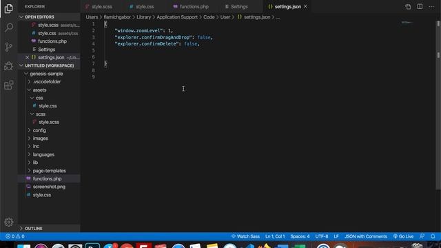441x248 pixels.
Task: Open the Search view in activity bar
Action: pos(9,28)
